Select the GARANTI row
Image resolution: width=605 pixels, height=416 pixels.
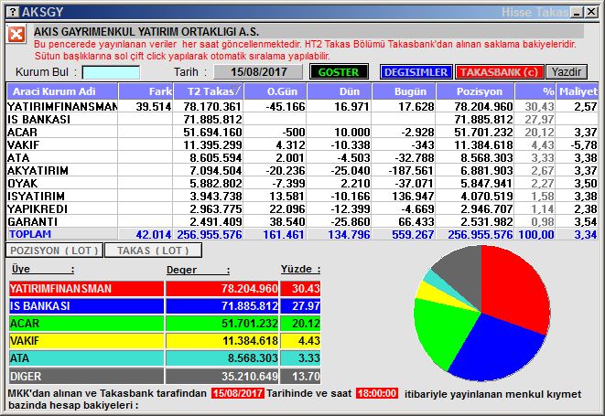(302, 221)
